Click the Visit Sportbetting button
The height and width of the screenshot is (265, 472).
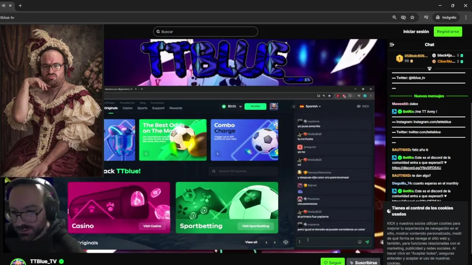tap(256, 226)
